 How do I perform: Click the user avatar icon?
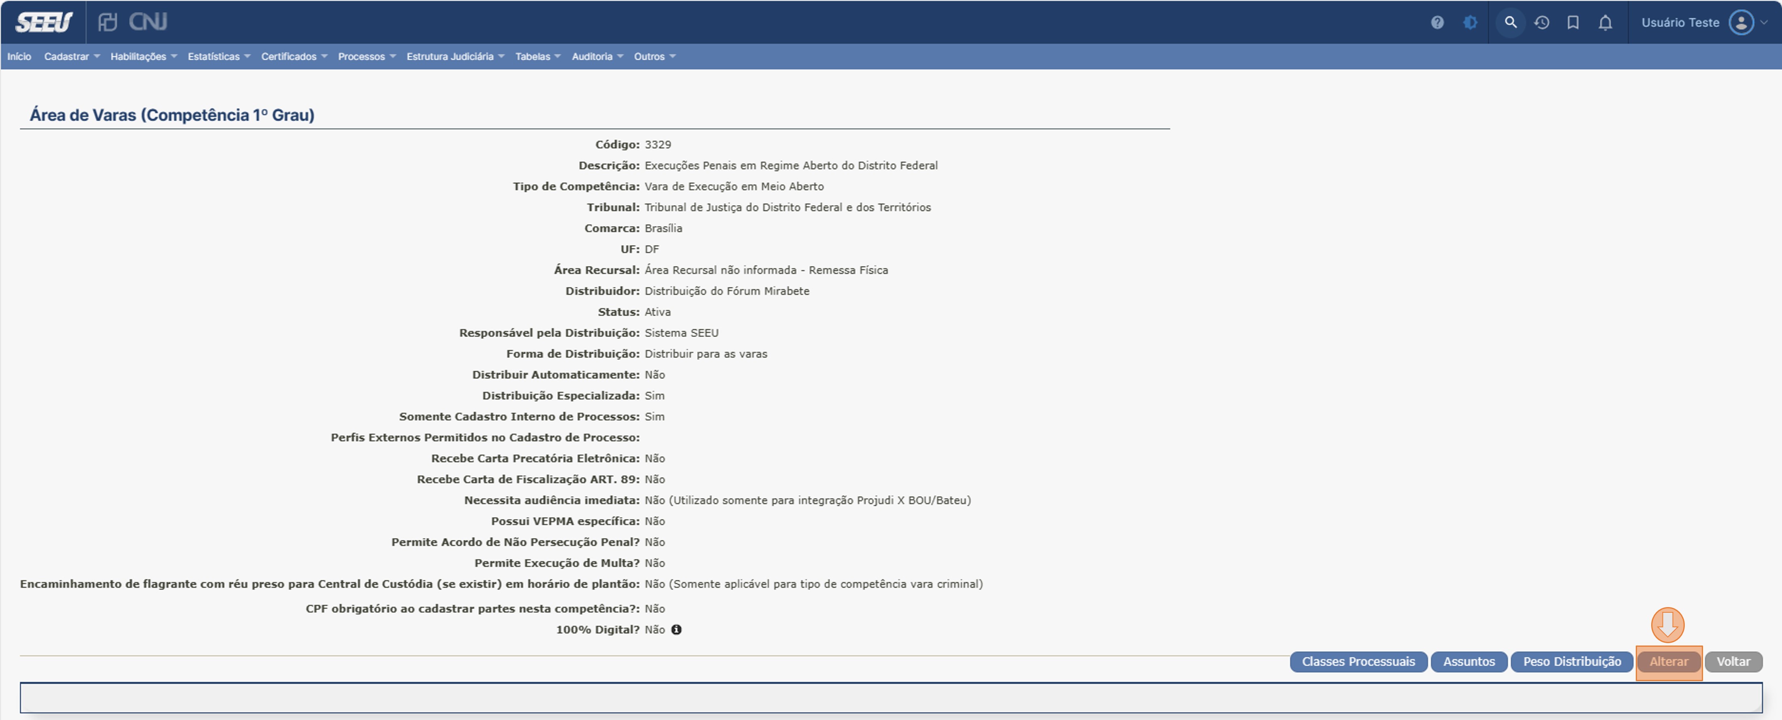point(1741,22)
